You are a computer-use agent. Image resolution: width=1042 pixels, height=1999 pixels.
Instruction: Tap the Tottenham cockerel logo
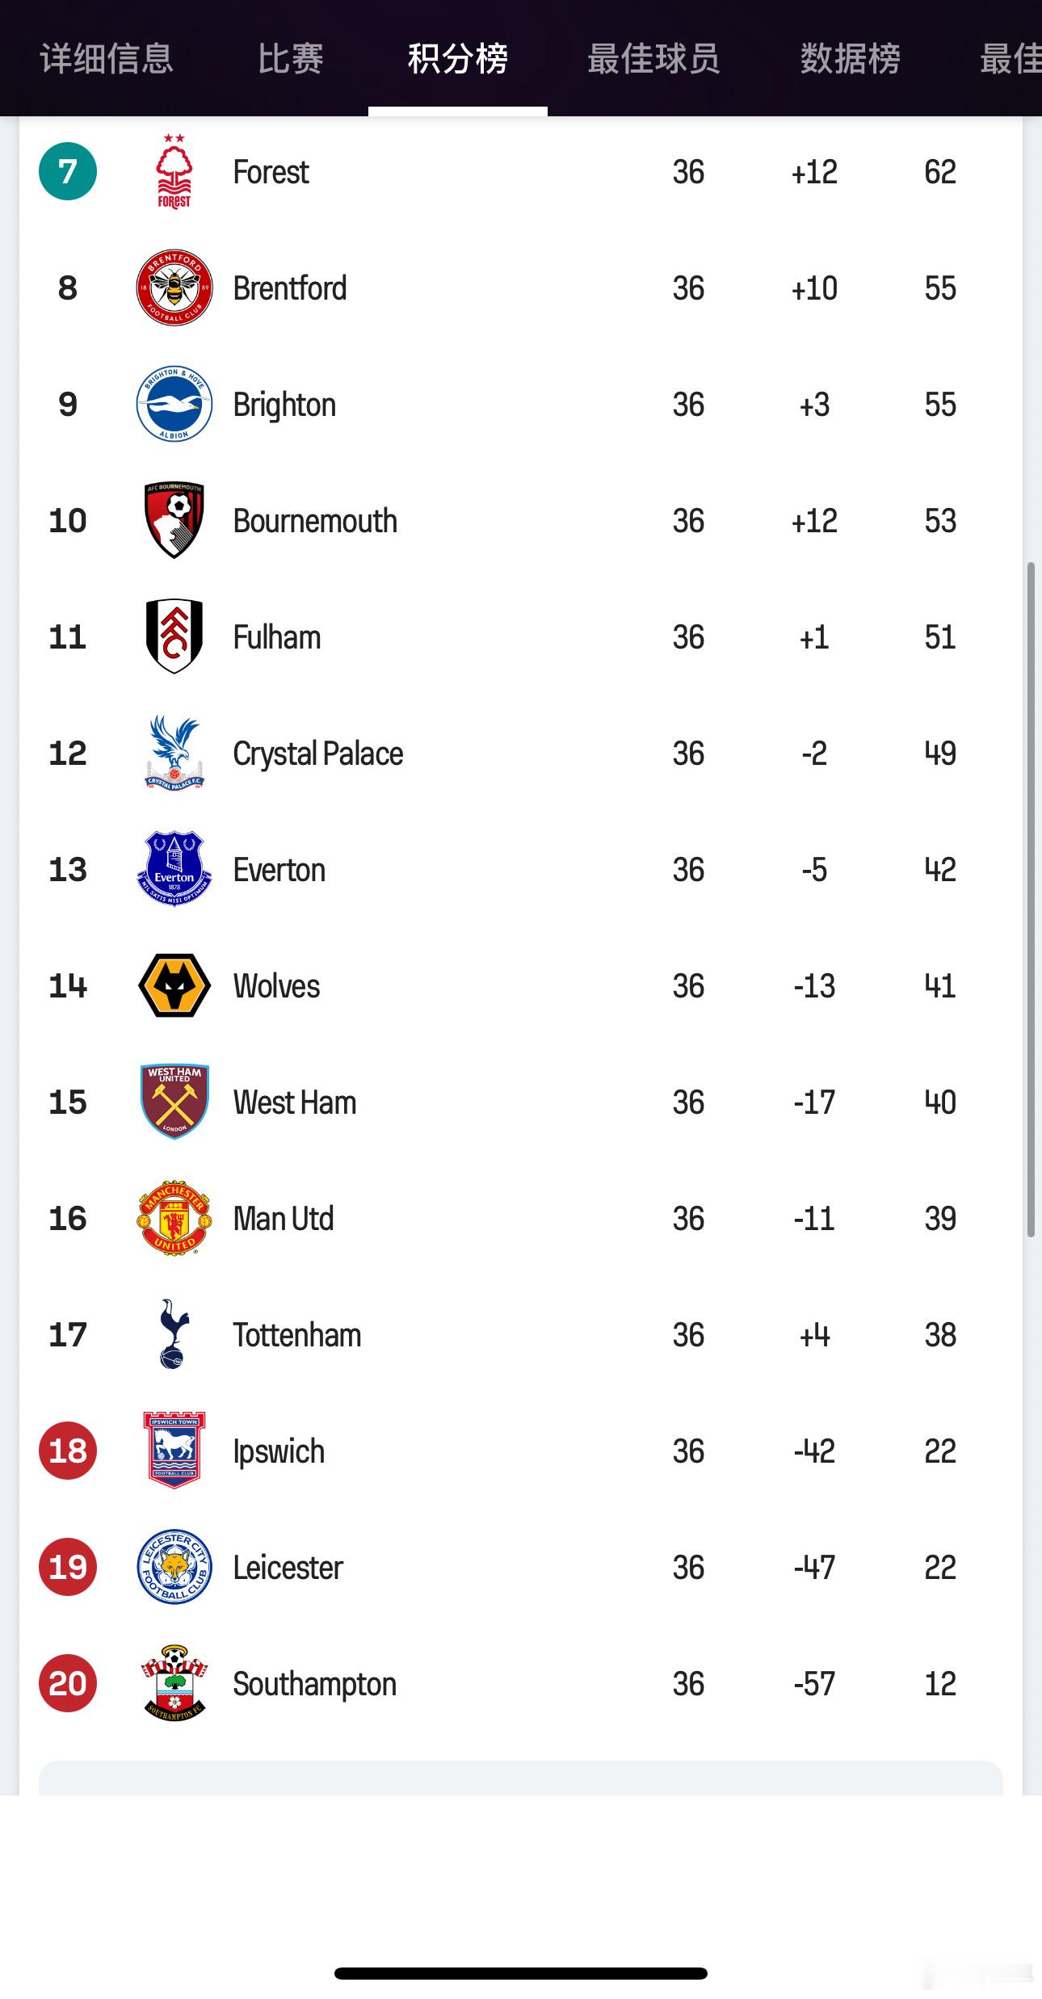(174, 1334)
